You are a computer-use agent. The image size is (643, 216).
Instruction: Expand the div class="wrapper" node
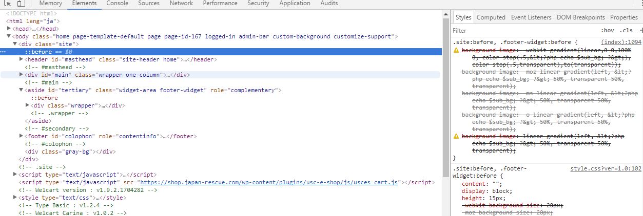pyautogui.click(x=27, y=105)
